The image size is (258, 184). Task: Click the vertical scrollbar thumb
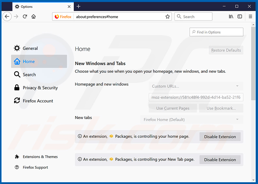point(253,64)
